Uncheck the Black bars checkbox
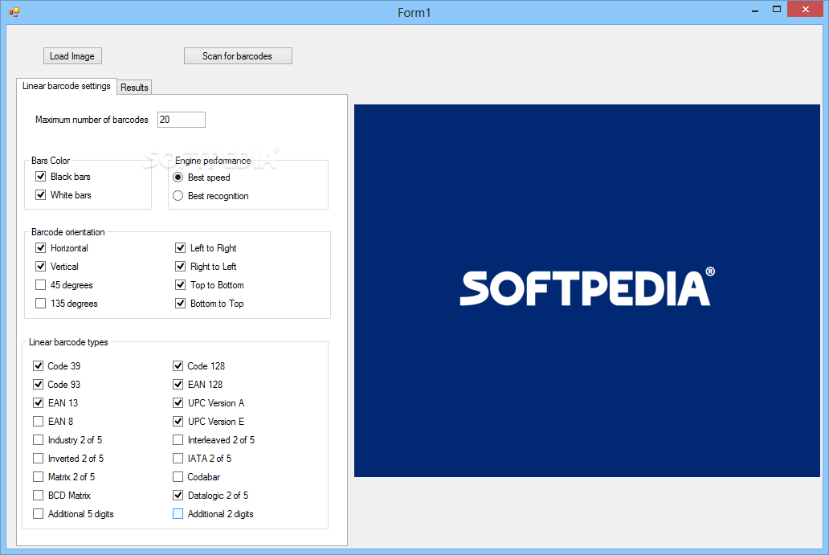Screen dimensions: 829x555 click(x=41, y=177)
